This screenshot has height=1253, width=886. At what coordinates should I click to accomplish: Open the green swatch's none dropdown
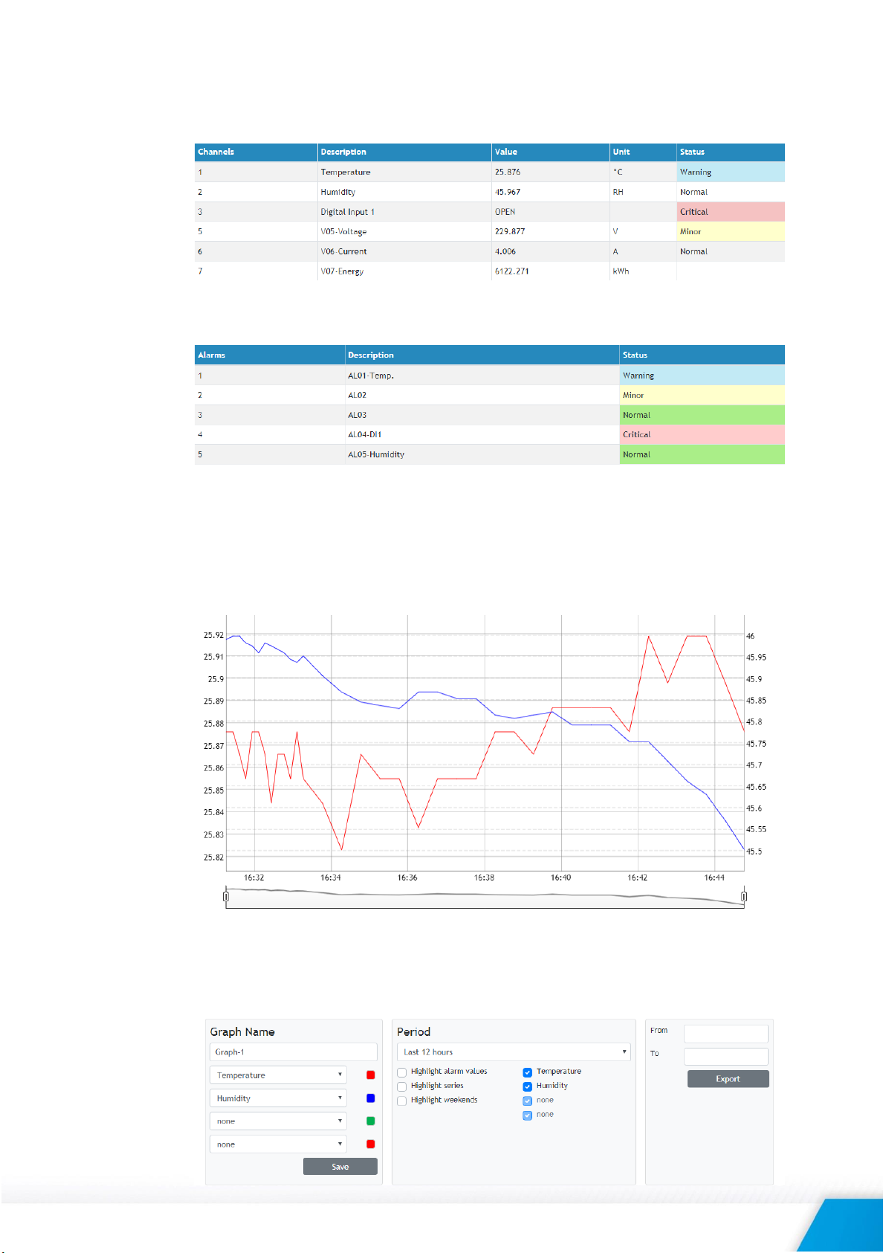coord(278,1121)
